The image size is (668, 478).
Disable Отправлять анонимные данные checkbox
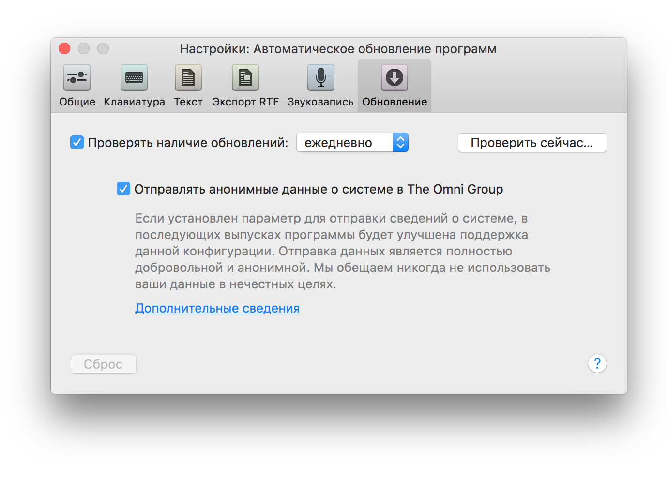(x=123, y=189)
